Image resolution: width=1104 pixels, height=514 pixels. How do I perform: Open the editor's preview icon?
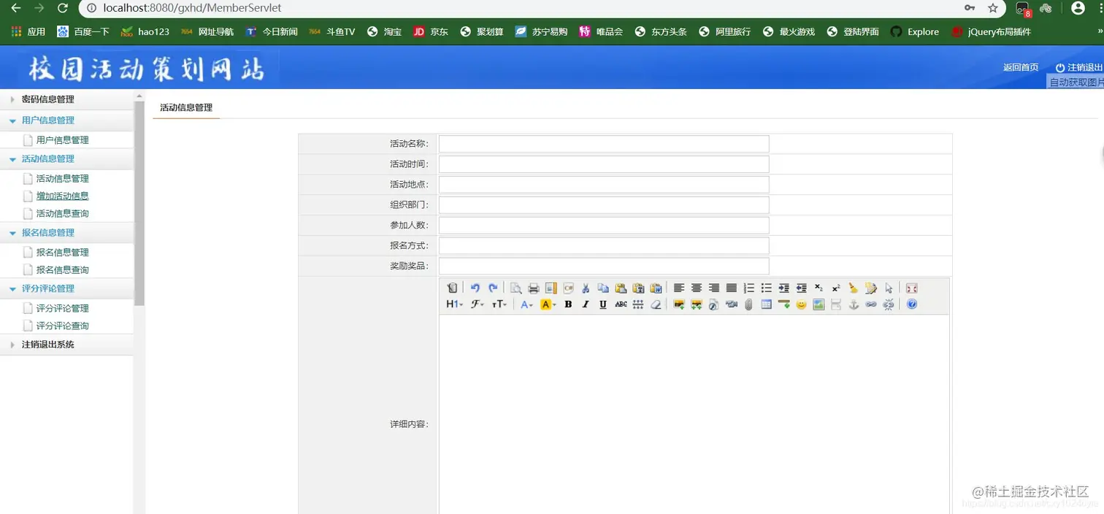point(516,288)
